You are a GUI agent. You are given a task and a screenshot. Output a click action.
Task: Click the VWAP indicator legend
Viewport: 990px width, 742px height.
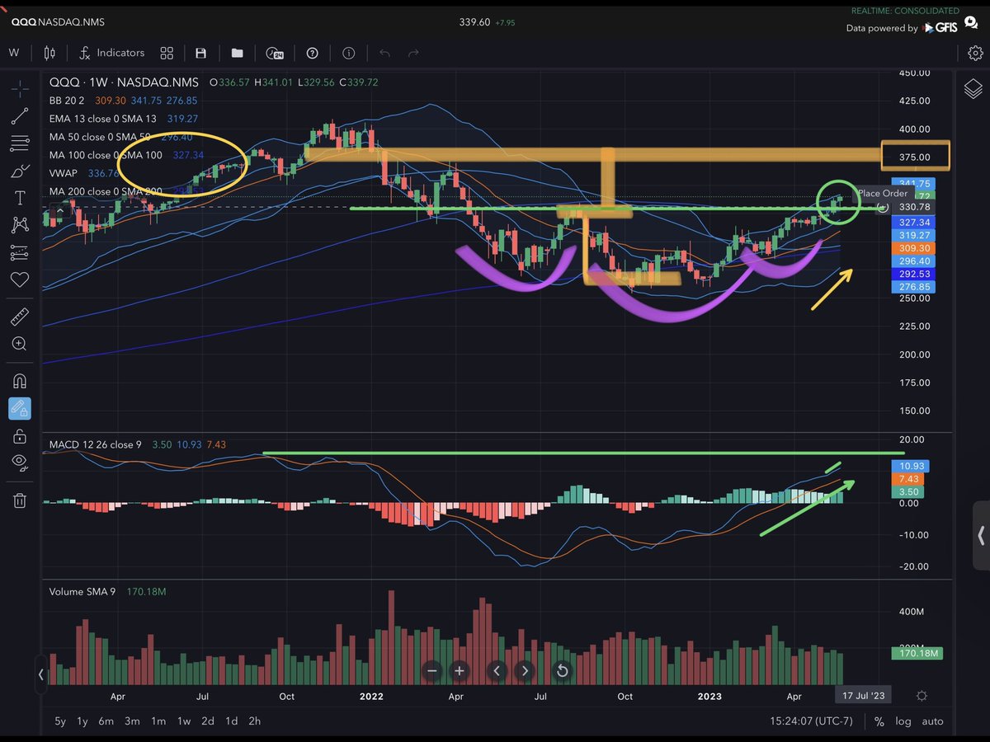tap(64, 173)
